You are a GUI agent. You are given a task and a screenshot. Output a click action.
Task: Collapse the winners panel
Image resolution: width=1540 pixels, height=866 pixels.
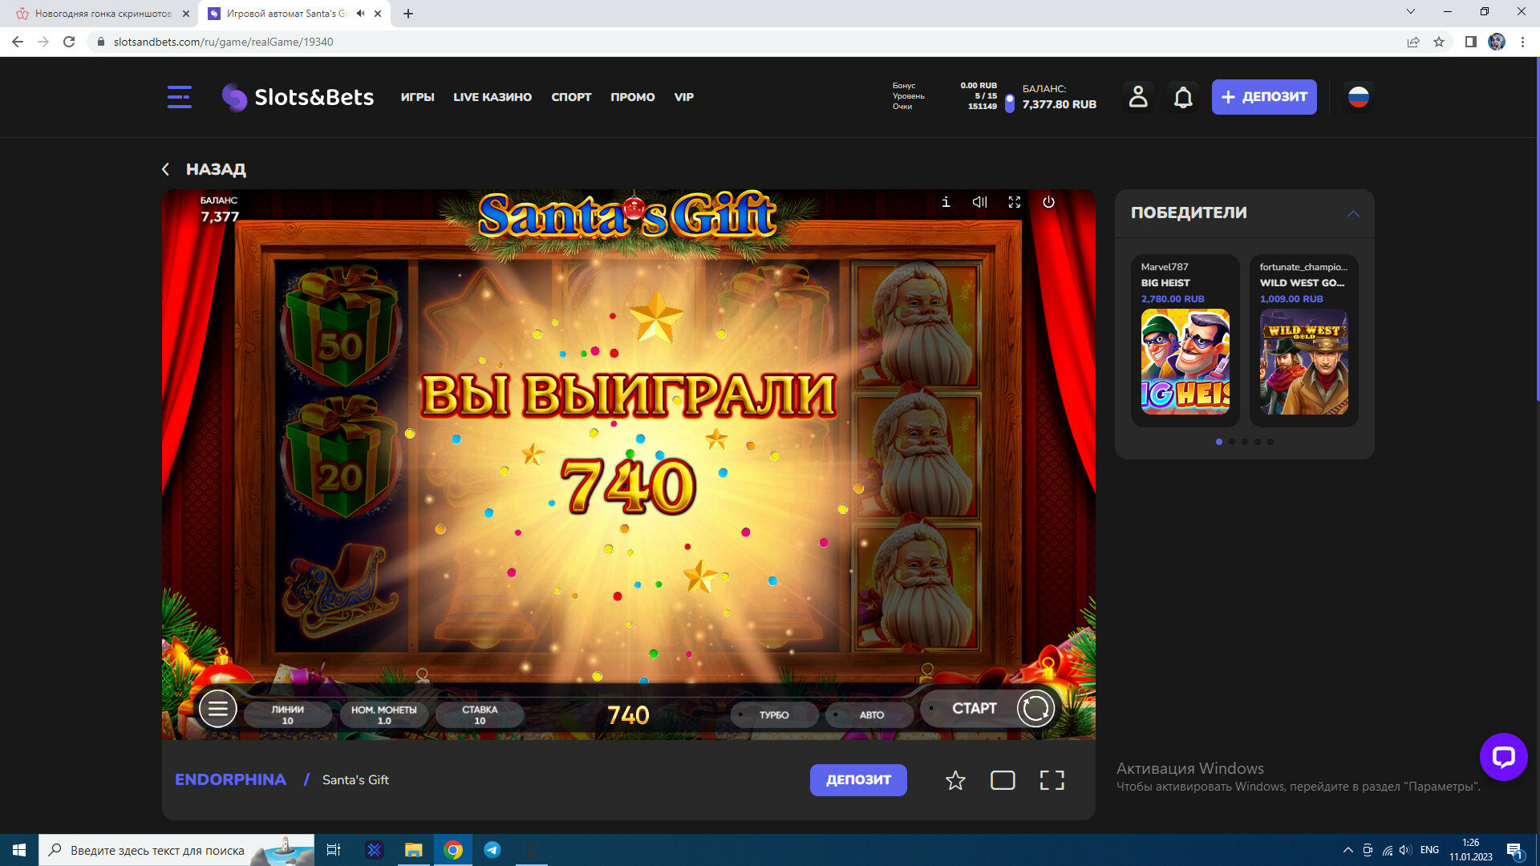(1353, 213)
